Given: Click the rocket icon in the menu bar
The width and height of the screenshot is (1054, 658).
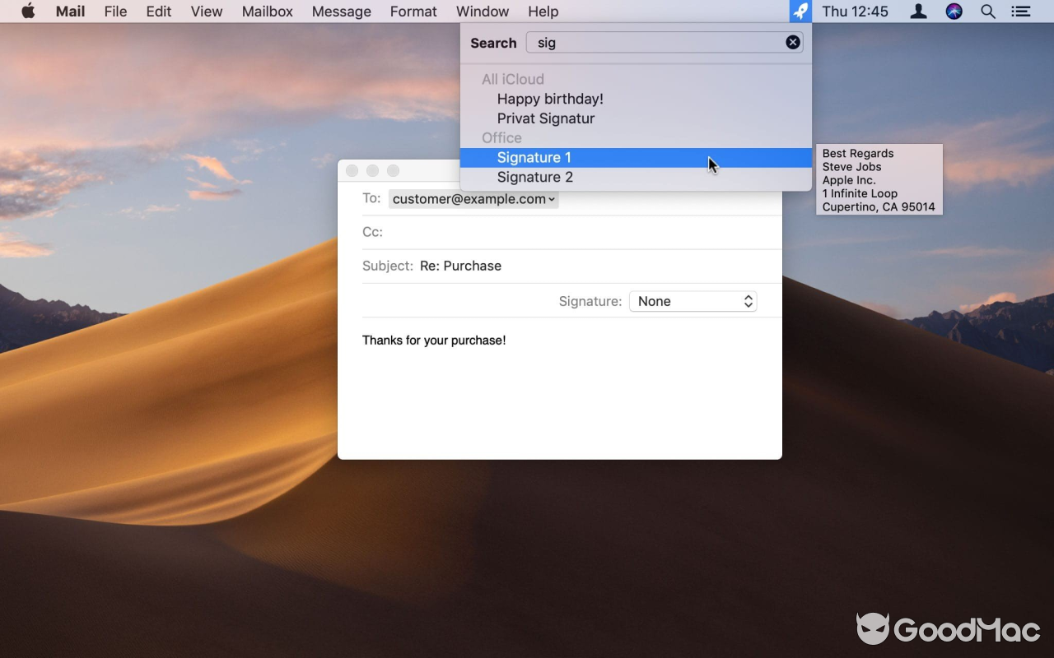Looking at the screenshot, I should point(800,11).
